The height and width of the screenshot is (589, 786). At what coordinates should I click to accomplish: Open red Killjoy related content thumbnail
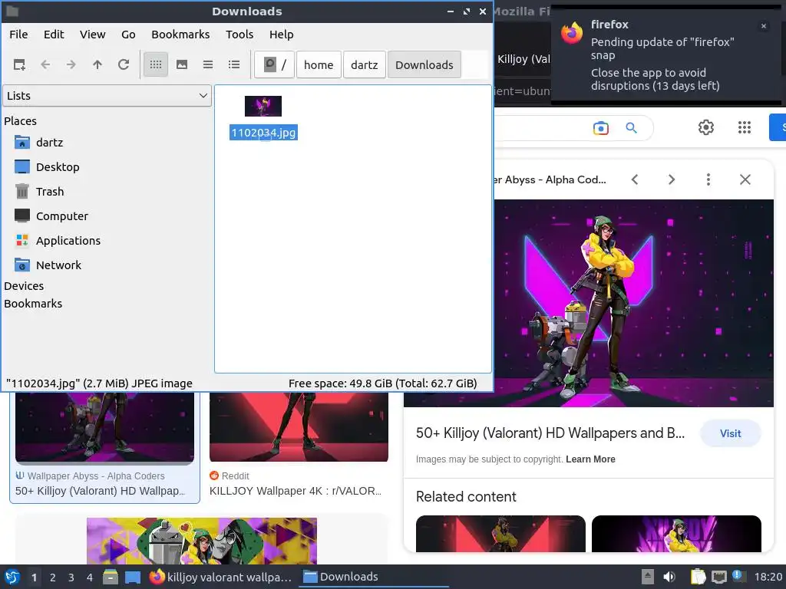coord(500,534)
